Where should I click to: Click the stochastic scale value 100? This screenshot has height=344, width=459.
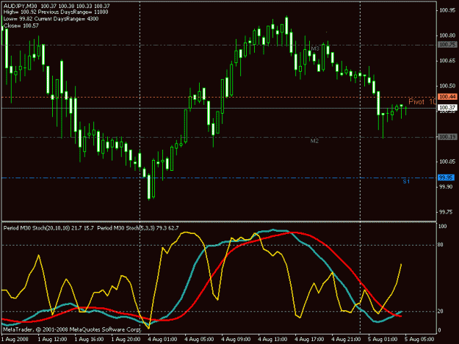pyautogui.click(x=442, y=227)
